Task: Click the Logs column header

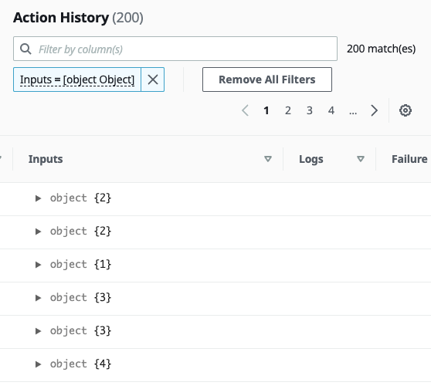Action: coord(311,159)
